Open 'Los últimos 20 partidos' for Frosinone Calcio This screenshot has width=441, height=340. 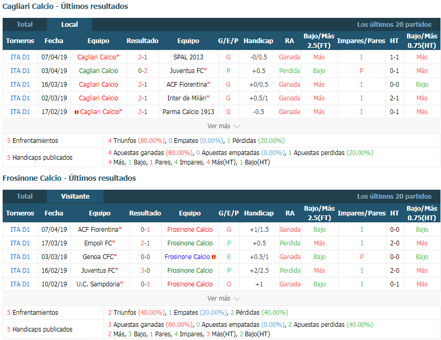pos(394,197)
